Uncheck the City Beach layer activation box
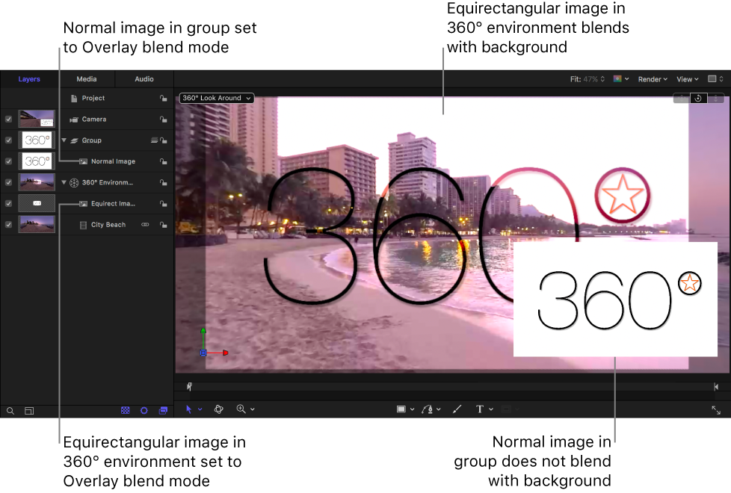Screen dimensions: 731x493 click(x=8, y=225)
